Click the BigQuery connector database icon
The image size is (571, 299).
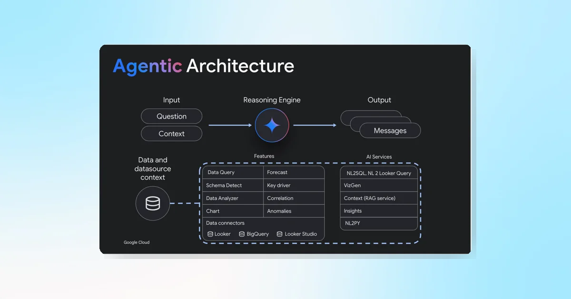click(x=242, y=234)
